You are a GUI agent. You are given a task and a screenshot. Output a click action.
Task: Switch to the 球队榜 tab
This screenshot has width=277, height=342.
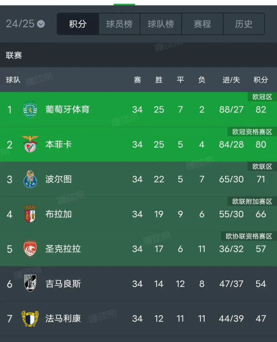coord(161,24)
